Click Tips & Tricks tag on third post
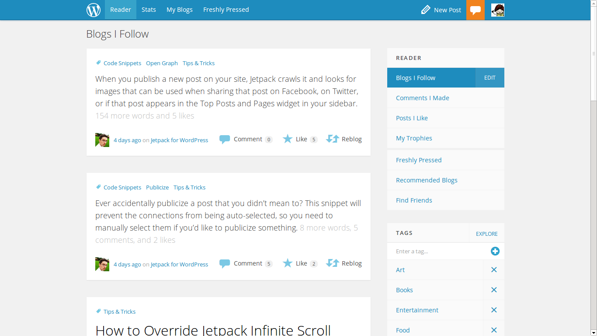 pos(119,311)
